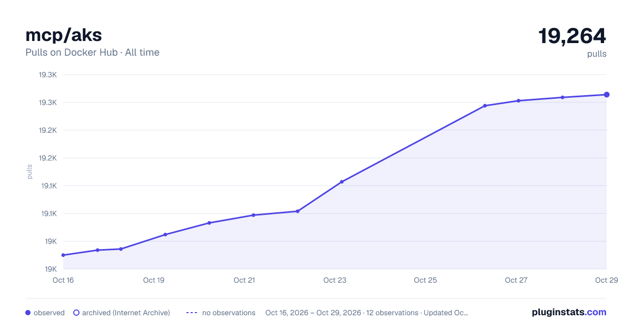
Task: Select the first data point at Oct 16
Action: tap(63, 255)
